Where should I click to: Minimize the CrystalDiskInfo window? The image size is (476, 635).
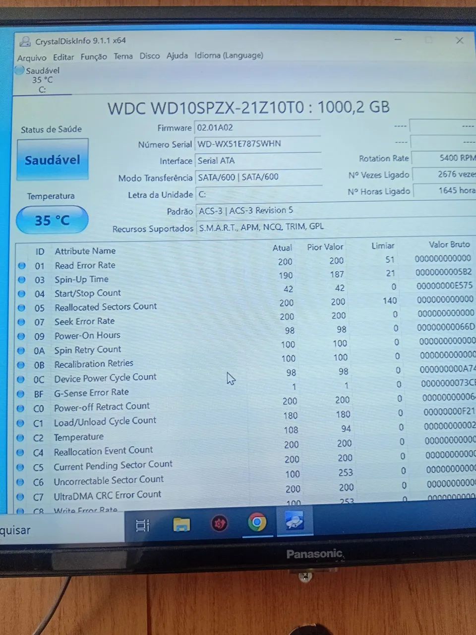(398, 39)
